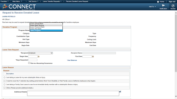The height and width of the screenshot is (99, 177).
Task: Check This is a Recurring Occurrence
Action: click(x=29, y=63)
